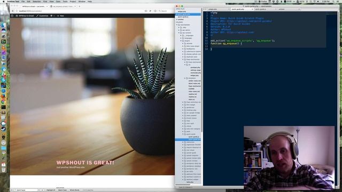
Task: Toggle Highlight All in the browser find bar
Action: 51,190
